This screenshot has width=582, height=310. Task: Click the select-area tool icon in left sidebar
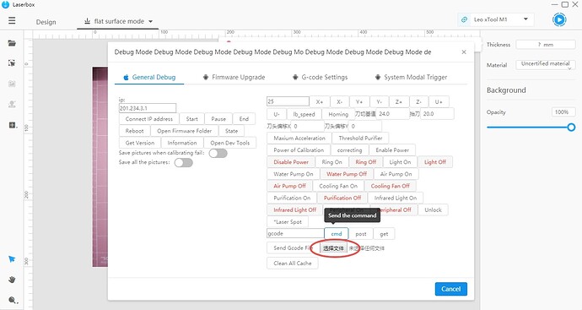point(12,63)
